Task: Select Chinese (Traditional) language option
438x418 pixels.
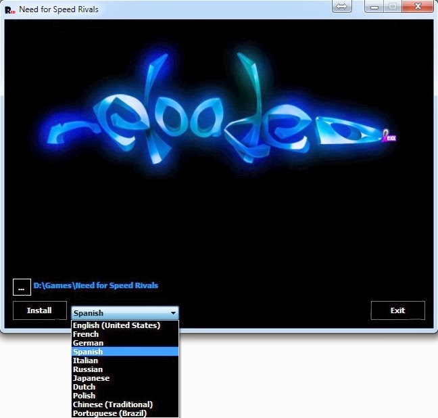Action: [x=125, y=404]
